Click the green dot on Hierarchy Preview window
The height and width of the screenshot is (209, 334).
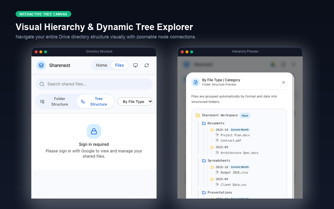point(192,52)
